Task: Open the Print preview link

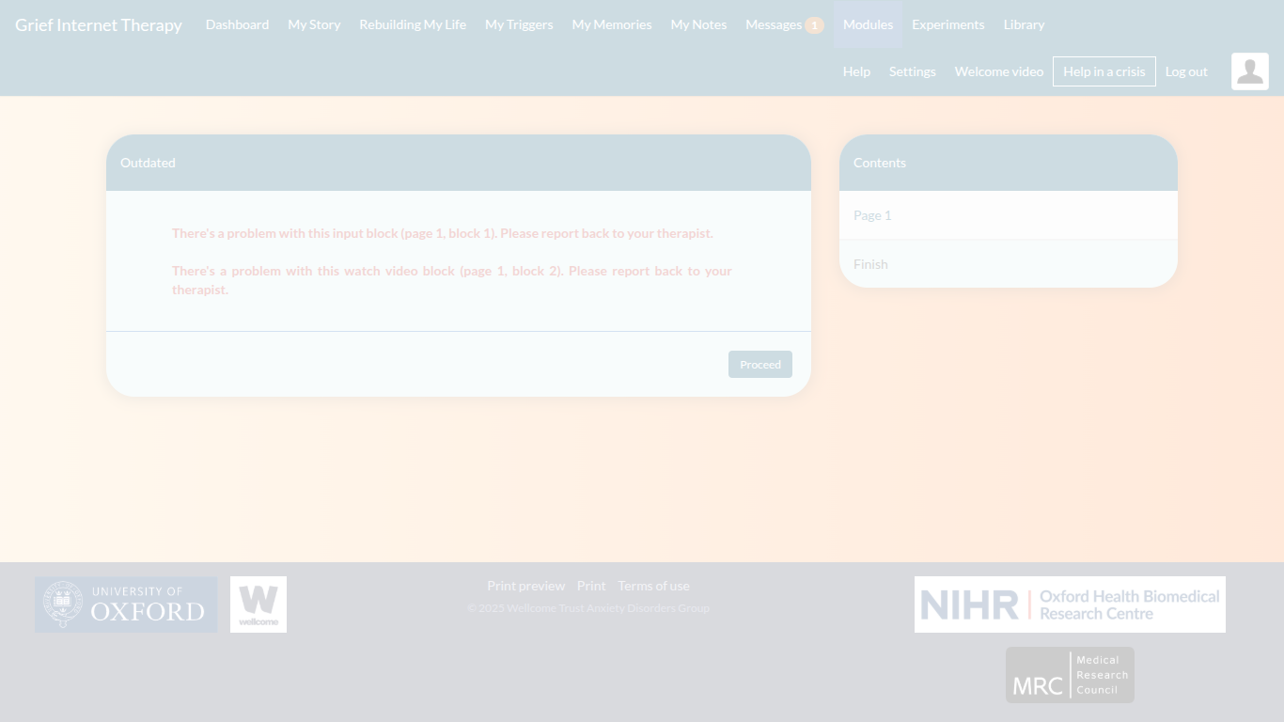Action: pyautogui.click(x=526, y=586)
